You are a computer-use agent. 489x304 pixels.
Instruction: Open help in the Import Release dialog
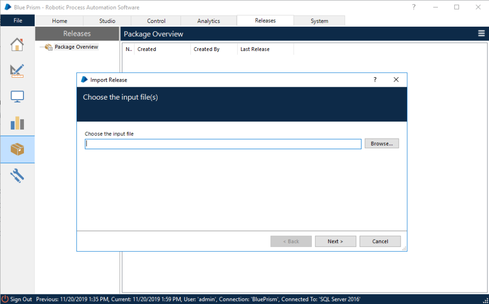point(375,80)
